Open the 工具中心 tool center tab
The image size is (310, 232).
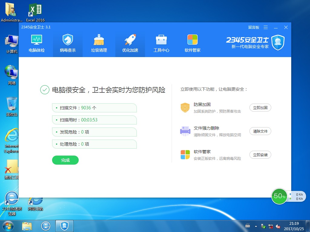click(161, 43)
